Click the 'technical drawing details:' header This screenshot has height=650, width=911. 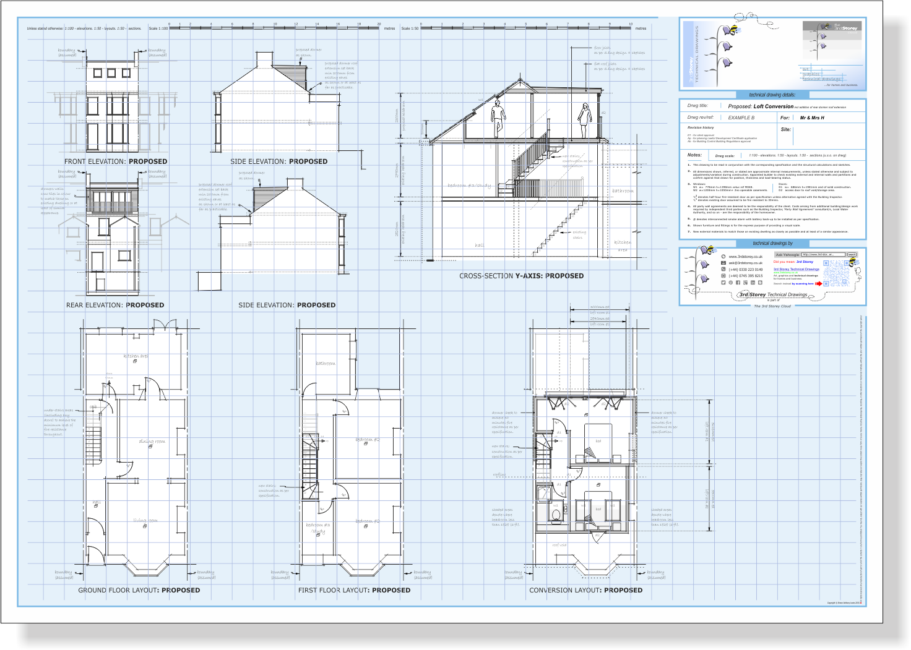point(772,95)
